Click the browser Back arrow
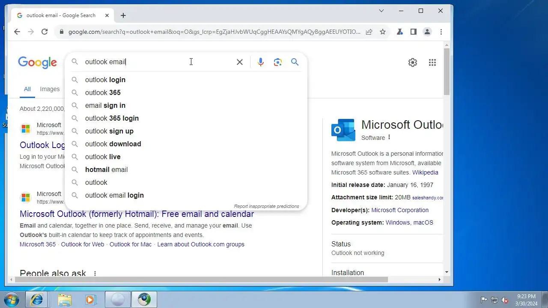Screen dimensions: 548x308 17,32
